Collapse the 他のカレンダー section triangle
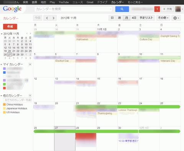The image size is (184, 151). [2, 96]
